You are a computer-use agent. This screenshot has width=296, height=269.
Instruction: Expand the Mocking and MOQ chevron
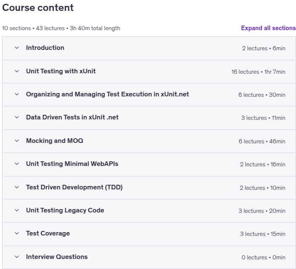point(17,141)
